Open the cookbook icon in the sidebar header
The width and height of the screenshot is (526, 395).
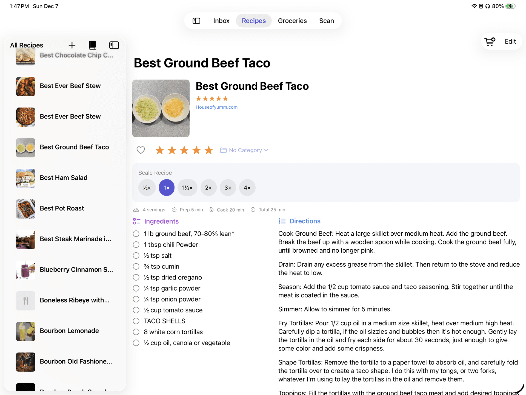(x=92, y=45)
